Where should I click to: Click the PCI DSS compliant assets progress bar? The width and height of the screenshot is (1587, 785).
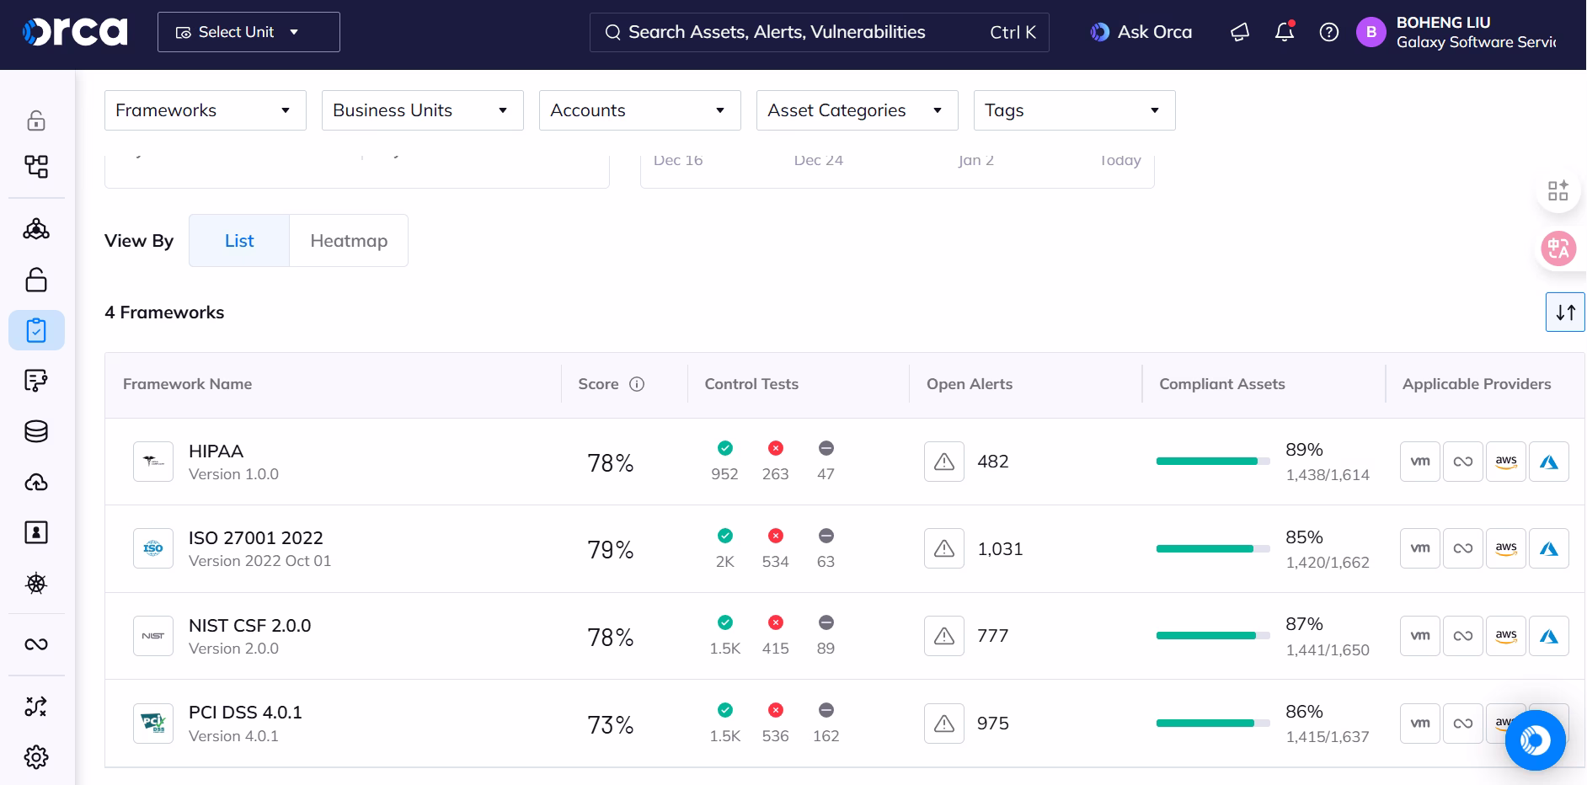1212,724
